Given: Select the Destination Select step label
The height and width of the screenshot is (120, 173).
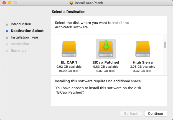Looking at the screenshot, I should click(27, 31).
